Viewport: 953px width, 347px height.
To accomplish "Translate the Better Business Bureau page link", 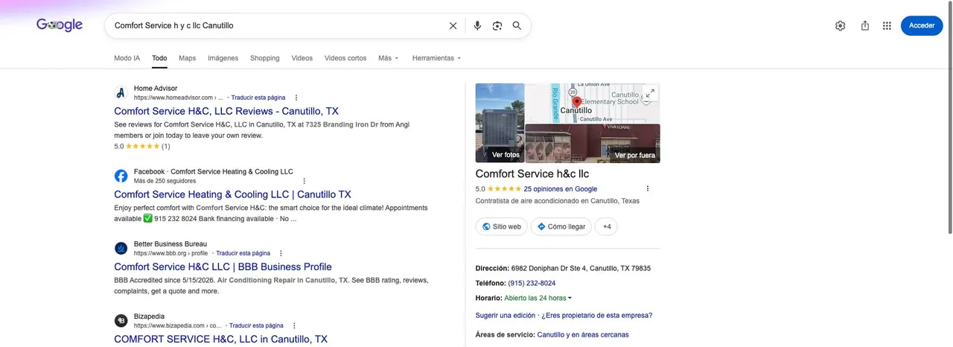I will [x=243, y=253].
